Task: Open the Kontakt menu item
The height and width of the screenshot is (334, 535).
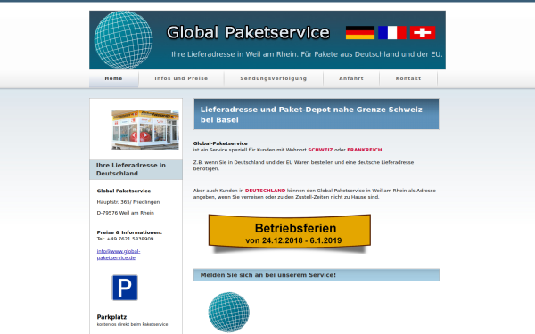Action: (408, 78)
